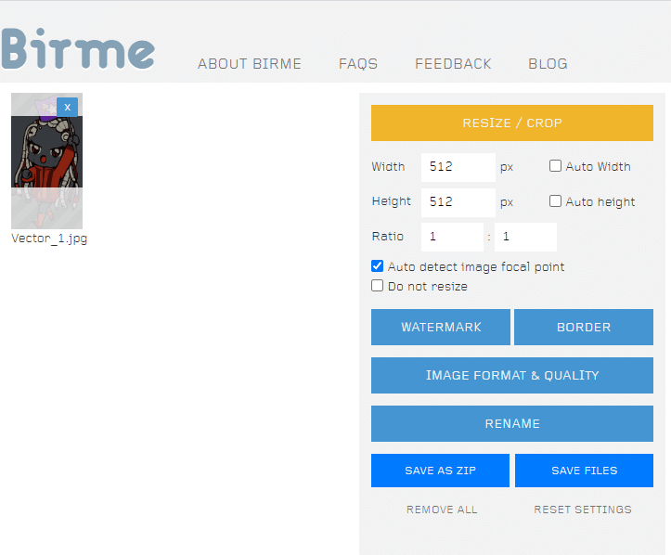Expand the Resize / Crop section
This screenshot has width=671, height=555.
(512, 123)
